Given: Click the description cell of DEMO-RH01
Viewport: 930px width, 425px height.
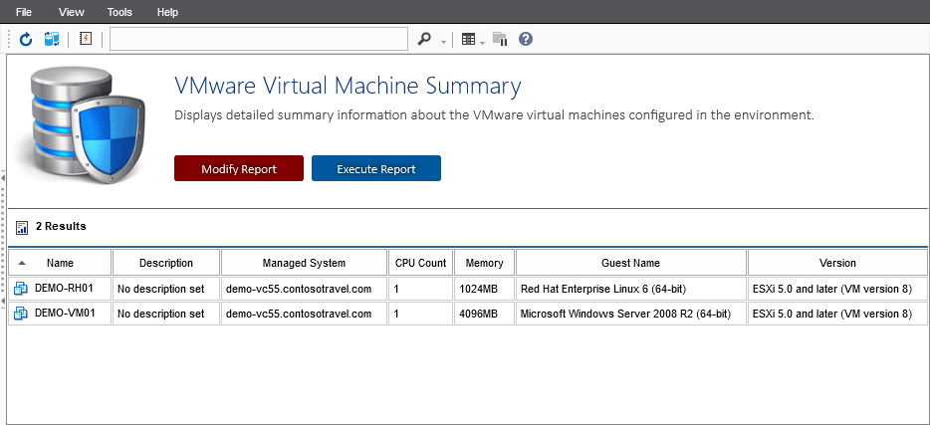Looking at the screenshot, I should [166, 289].
